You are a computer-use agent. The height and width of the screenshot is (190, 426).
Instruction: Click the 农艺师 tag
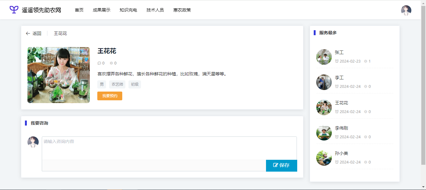117,84
